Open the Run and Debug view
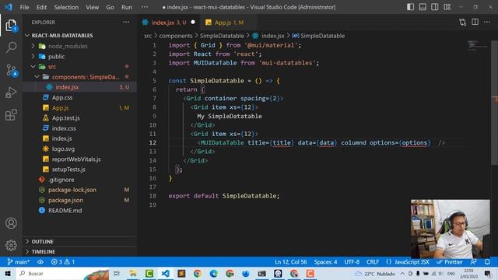The image size is (498, 280). coord(11,93)
